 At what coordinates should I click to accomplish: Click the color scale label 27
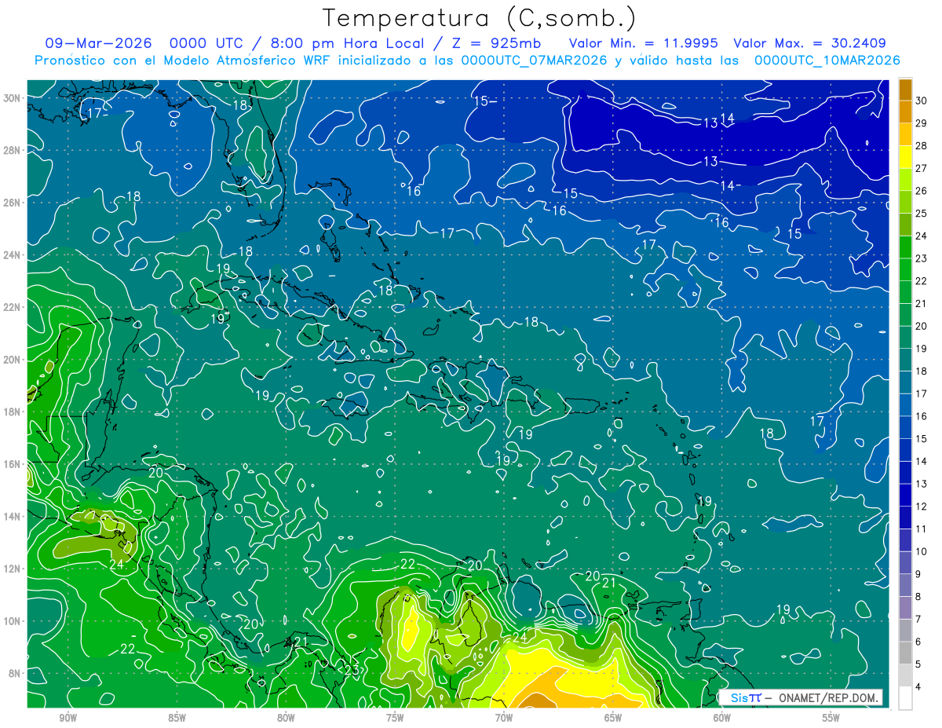click(x=922, y=167)
